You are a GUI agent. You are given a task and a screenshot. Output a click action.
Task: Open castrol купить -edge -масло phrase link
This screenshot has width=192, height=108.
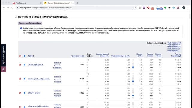[x=39, y=79]
